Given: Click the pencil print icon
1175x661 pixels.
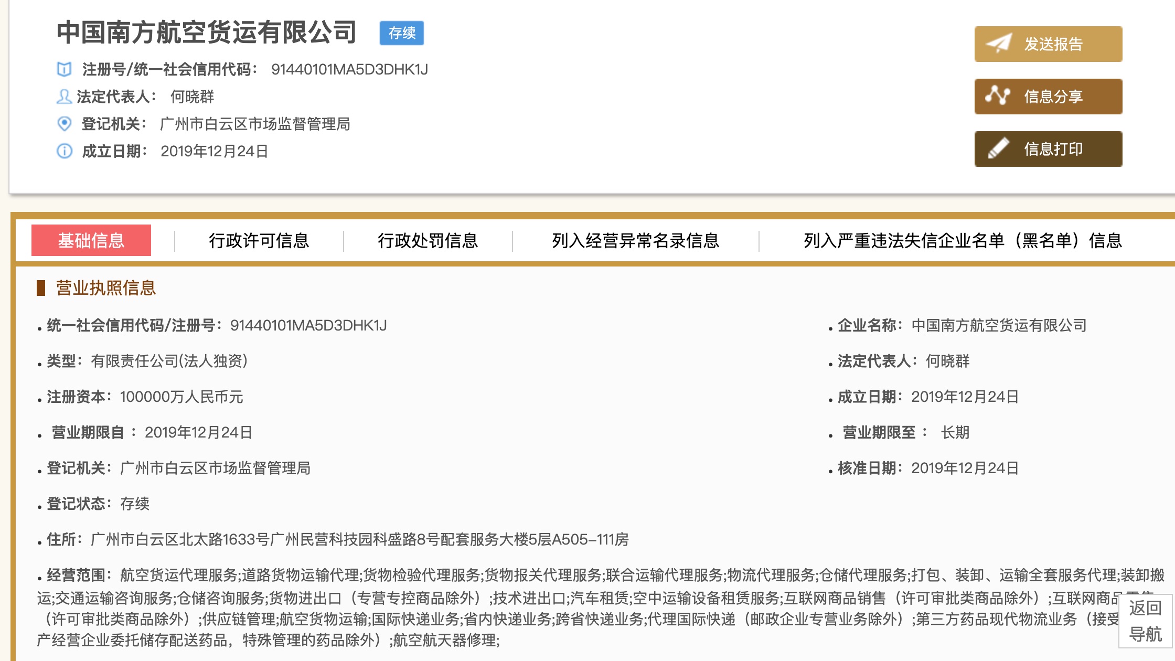Looking at the screenshot, I should [998, 148].
